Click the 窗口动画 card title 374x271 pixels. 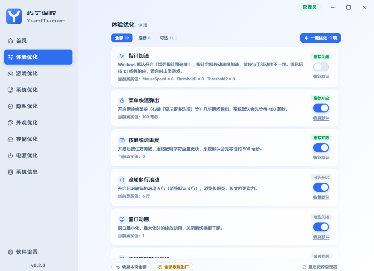point(139,219)
